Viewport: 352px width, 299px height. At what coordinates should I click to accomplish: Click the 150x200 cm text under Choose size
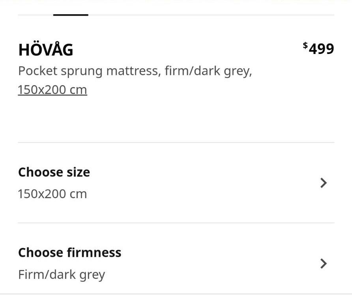pyautogui.click(x=52, y=193)
